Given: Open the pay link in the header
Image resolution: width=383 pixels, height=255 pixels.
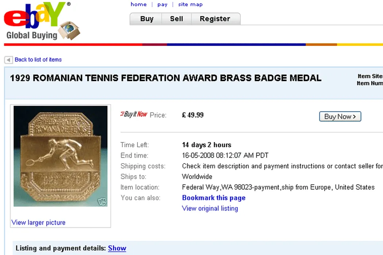Looking at the screenshot, I should [x=162, y=4].
